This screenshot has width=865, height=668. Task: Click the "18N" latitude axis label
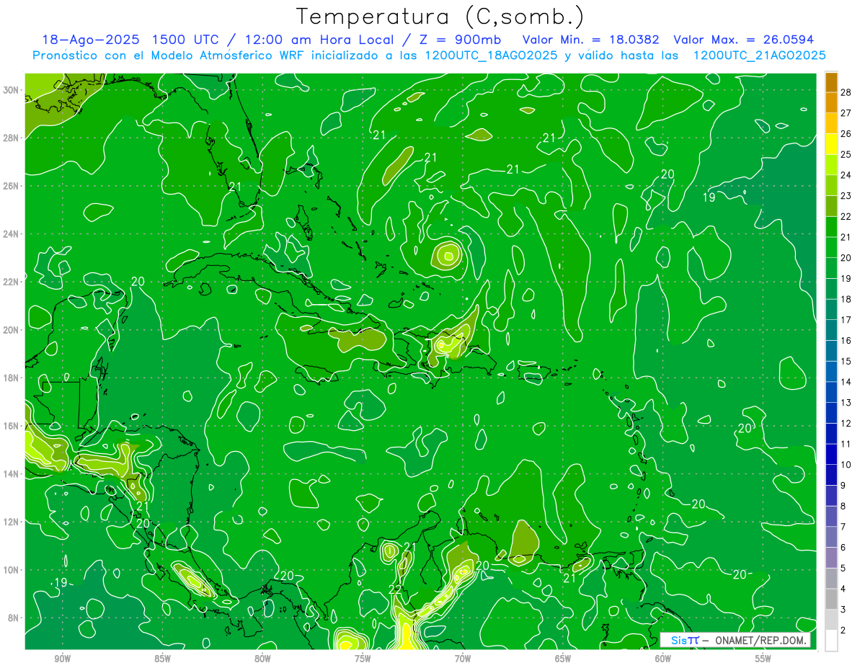pyautogui.click(x=11, y=378)
